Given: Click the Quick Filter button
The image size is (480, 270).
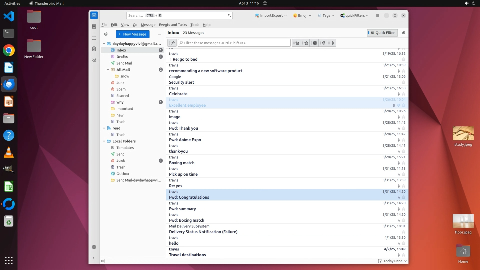Looking at the screenshot, I should (x=382, y=33).
